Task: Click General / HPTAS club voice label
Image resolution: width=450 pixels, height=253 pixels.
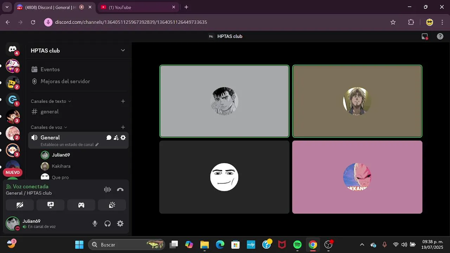Action: point(29,193)
